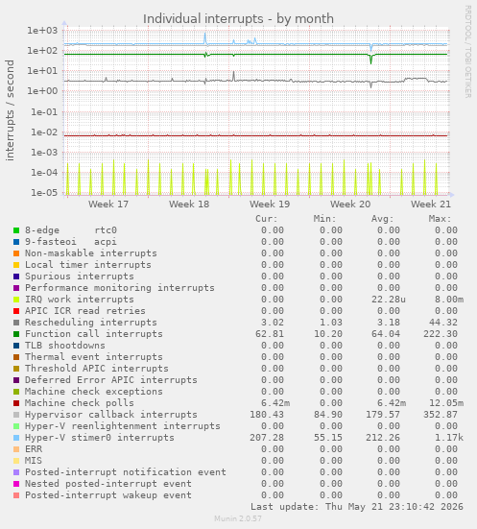The width and height of the screenshot is (477, 529).
Task: Click the Week 21 axis label
Action: tap(430, 204)
